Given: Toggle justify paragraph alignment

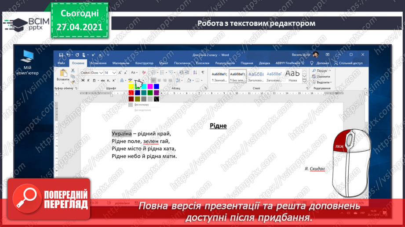Looking at the screenshot, I should (x=170, y=81).
